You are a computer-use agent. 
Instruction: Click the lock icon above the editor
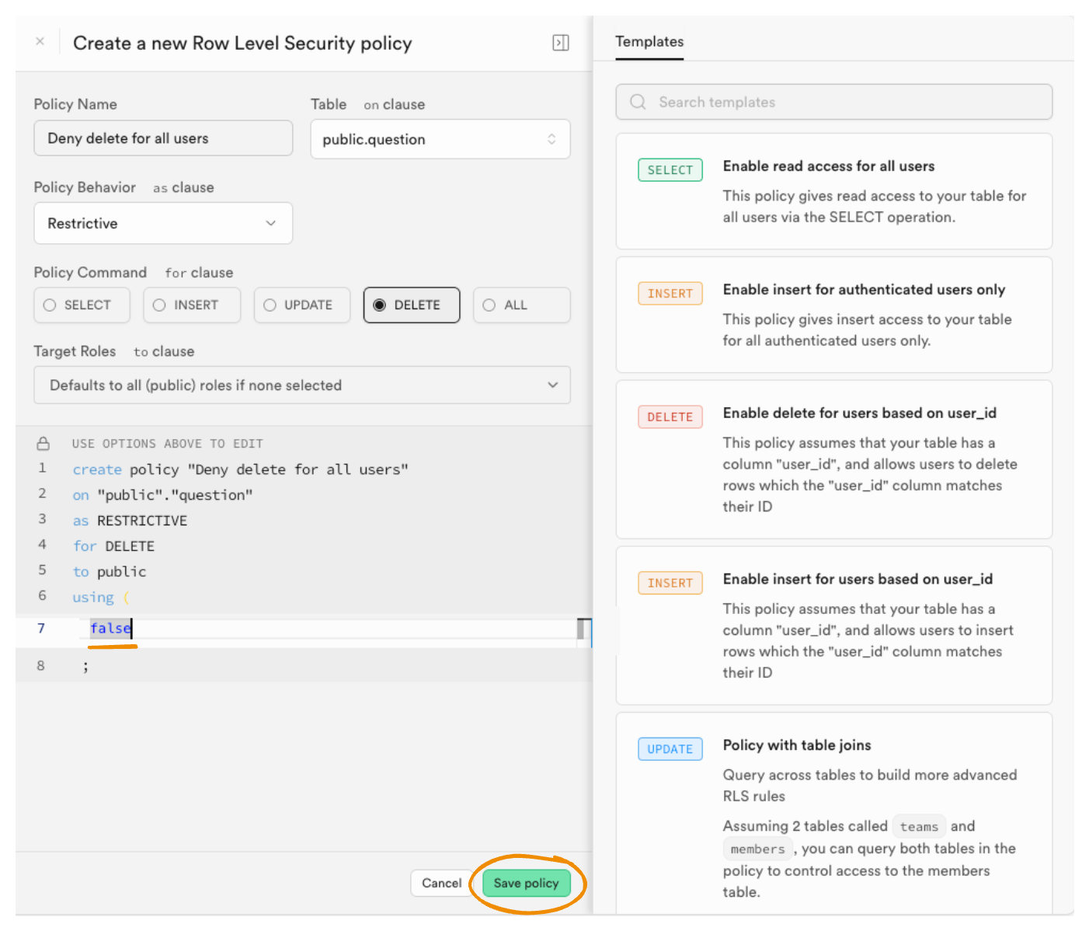[x=43, y=444]
